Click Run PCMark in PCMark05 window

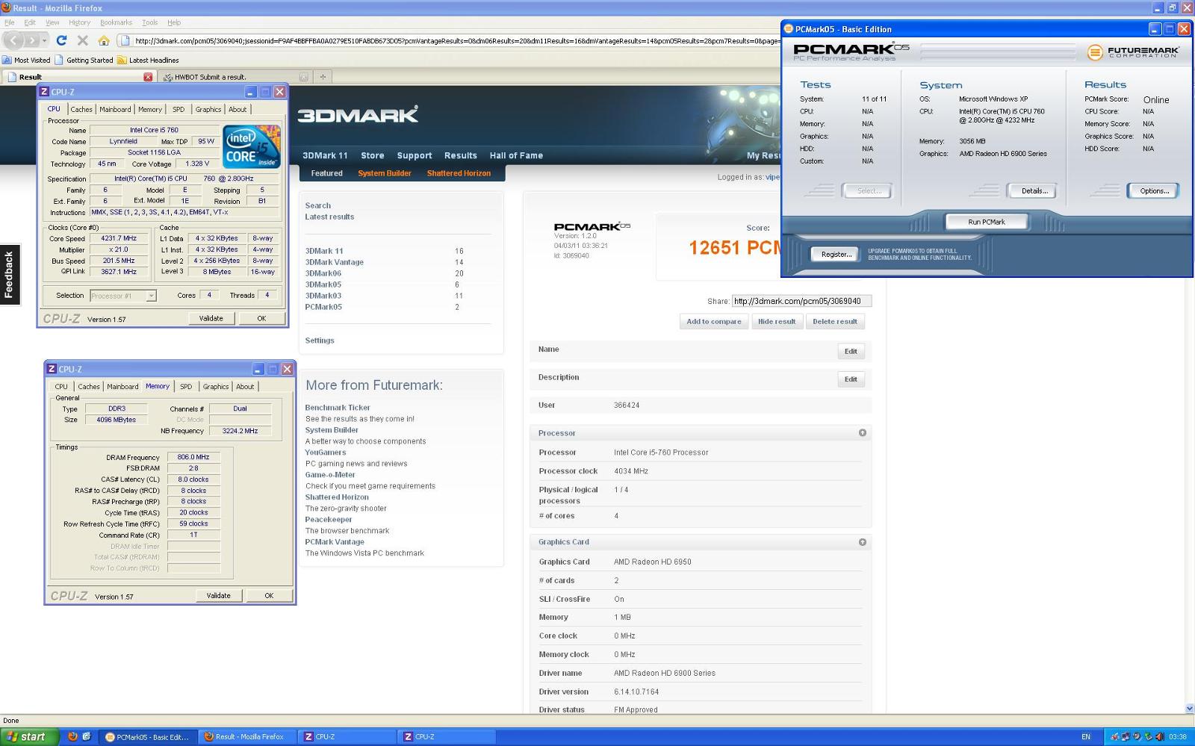click(987, 222)
